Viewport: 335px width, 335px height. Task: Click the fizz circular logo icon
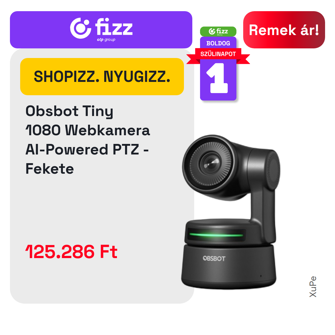click(x=81, y=28)
